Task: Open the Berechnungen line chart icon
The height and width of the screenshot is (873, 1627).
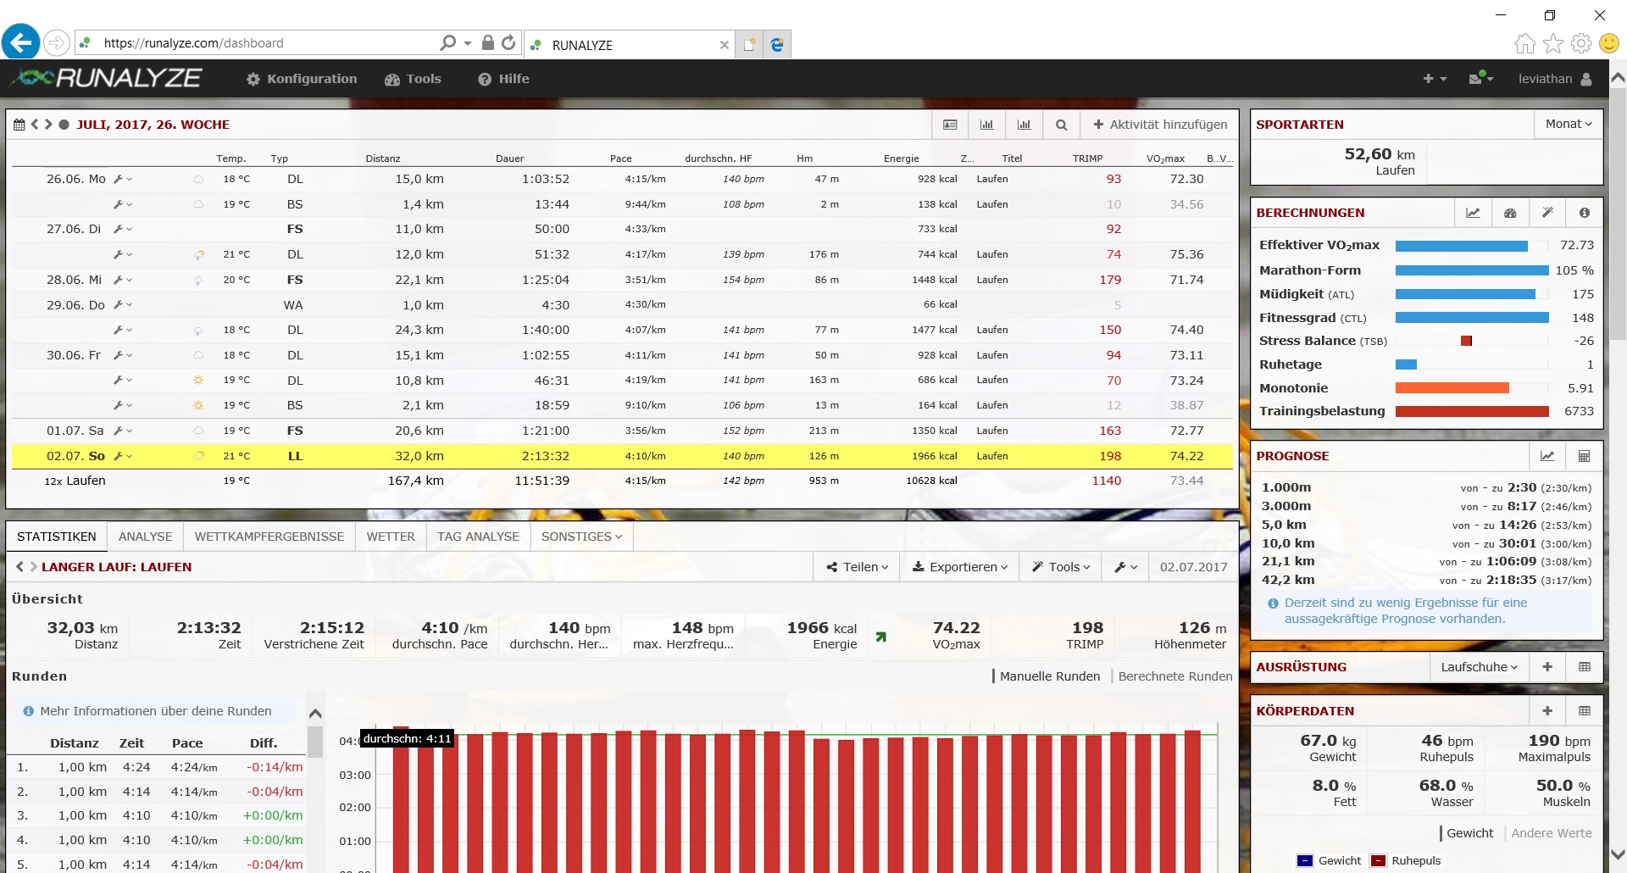Action: [1473, 213]
